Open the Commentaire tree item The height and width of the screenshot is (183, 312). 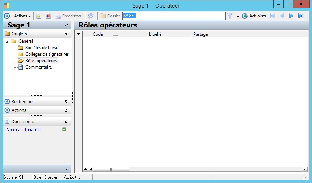(39, 67)
